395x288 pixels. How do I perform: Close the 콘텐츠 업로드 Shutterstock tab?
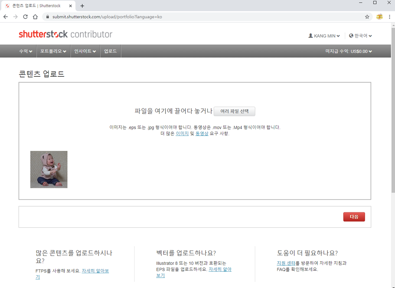click(x=70, y=6)
